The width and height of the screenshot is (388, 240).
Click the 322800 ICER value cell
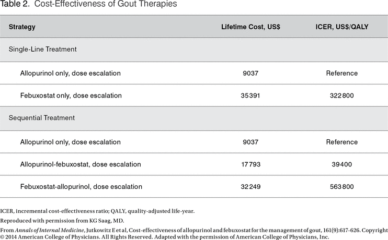(341, 95)
